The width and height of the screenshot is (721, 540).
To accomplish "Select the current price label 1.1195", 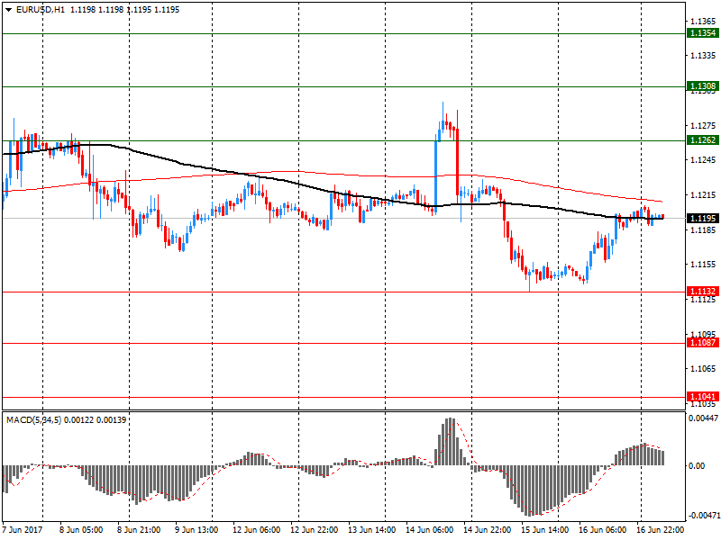I will click(703, 218).
